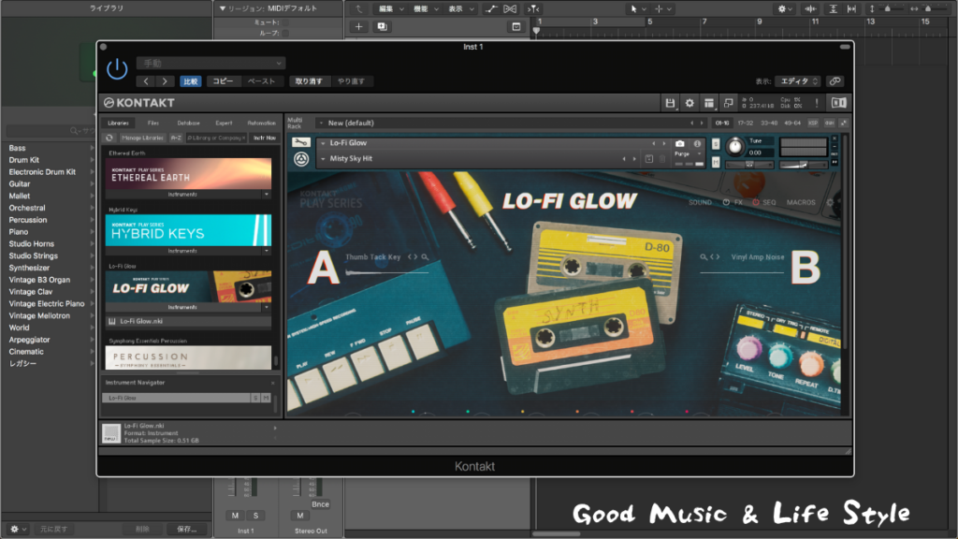Open the SOUND page in Lo-Fi Glow
The image size is (958, 539).
pyautogui.click(x=700, y=202)
